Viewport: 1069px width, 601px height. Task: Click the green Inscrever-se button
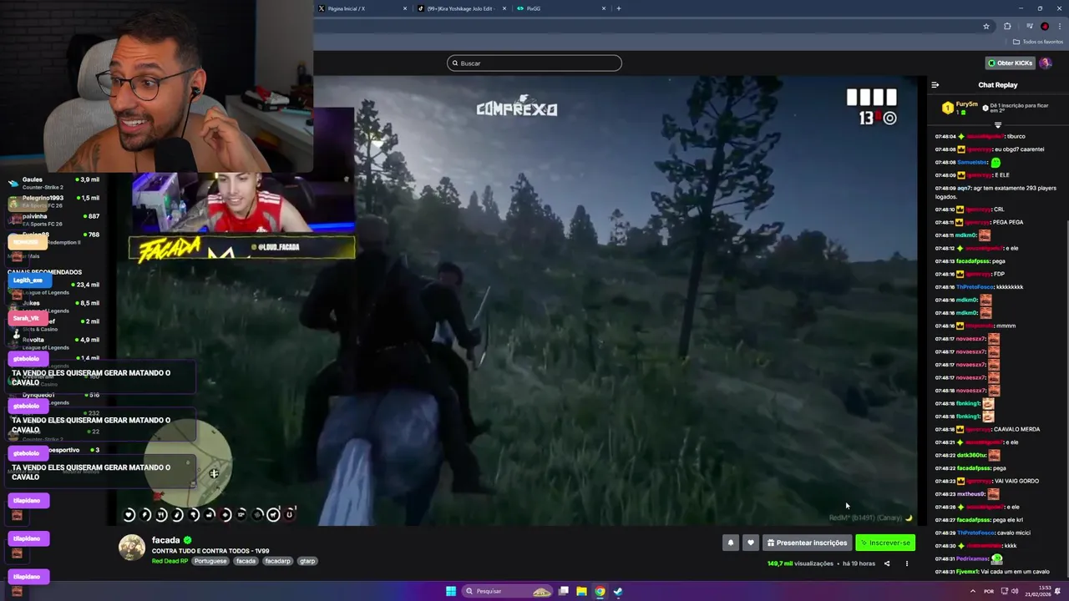[x=885, y=543]
